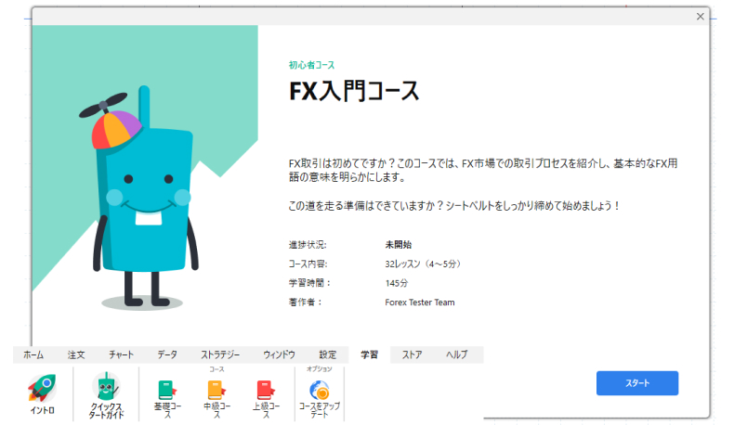Open the チャート ribbon tab

(x=121, y=354)
